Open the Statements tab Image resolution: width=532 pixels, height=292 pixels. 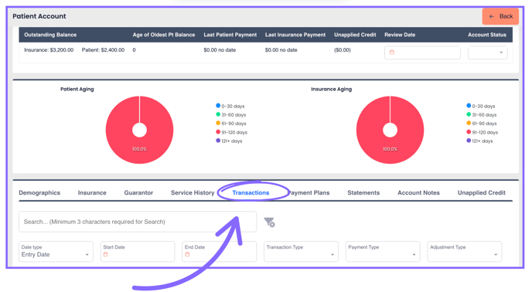tap(363, 192)
